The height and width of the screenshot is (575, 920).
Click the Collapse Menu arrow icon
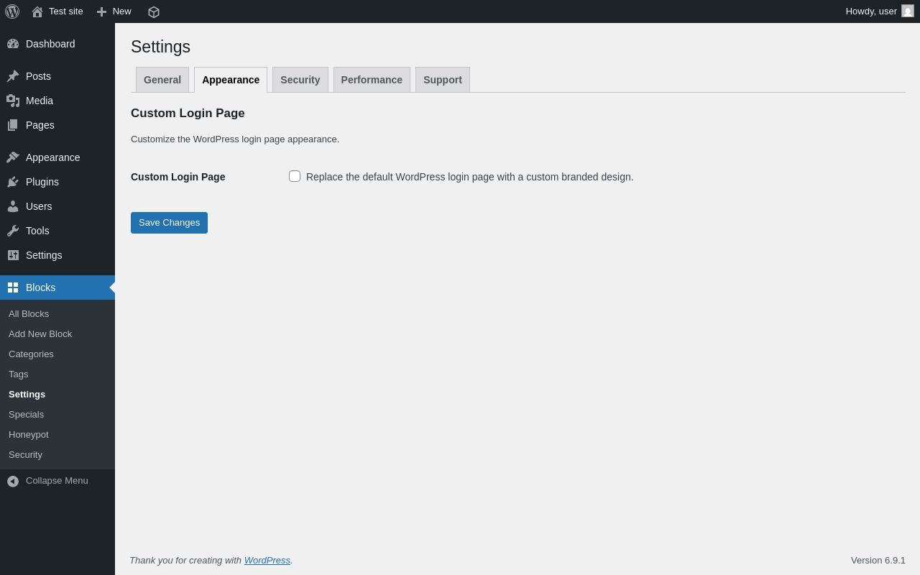(x=13, y=481)
